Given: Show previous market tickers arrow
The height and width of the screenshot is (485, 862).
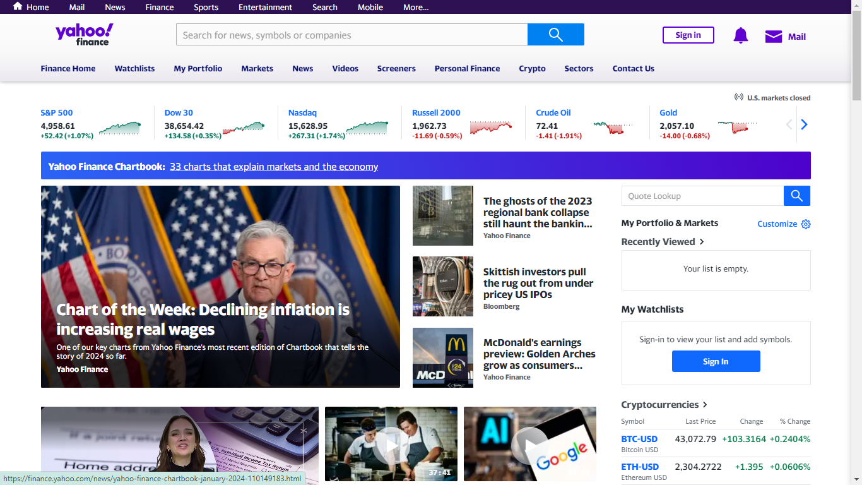Looking at the screenshot, I should coord(789,124).
